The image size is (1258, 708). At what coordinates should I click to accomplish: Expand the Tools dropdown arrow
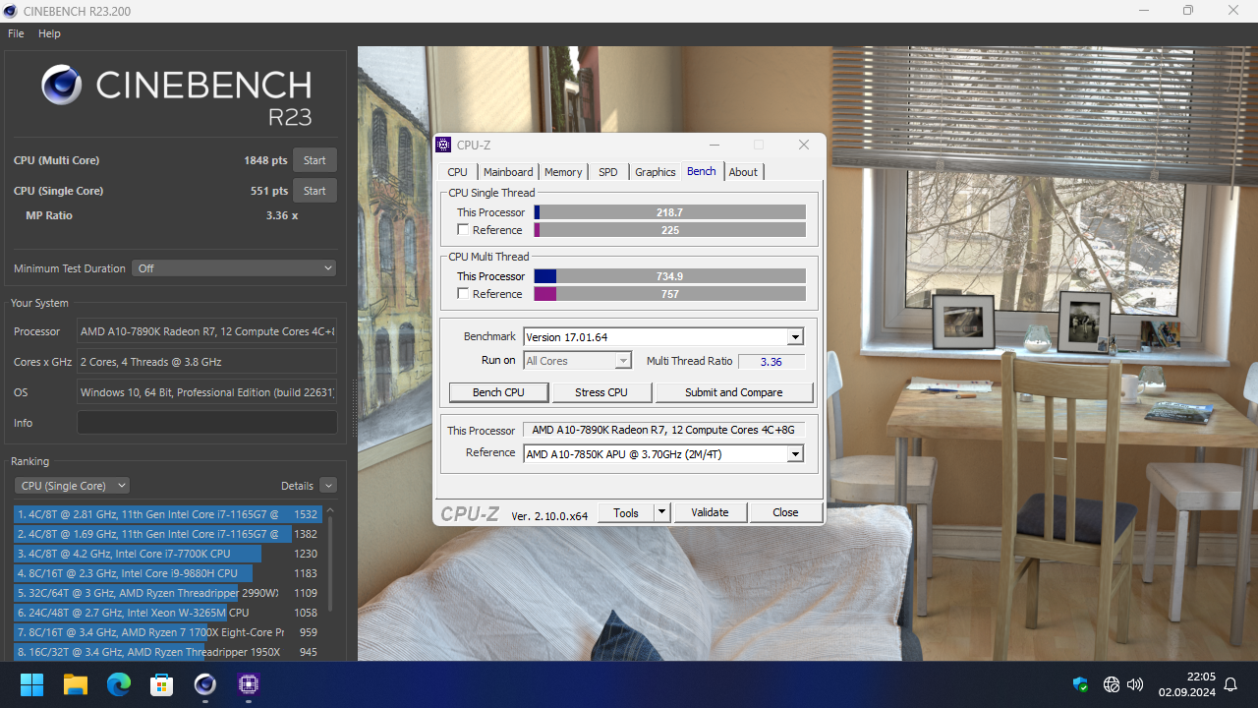(x=660, y=511)
